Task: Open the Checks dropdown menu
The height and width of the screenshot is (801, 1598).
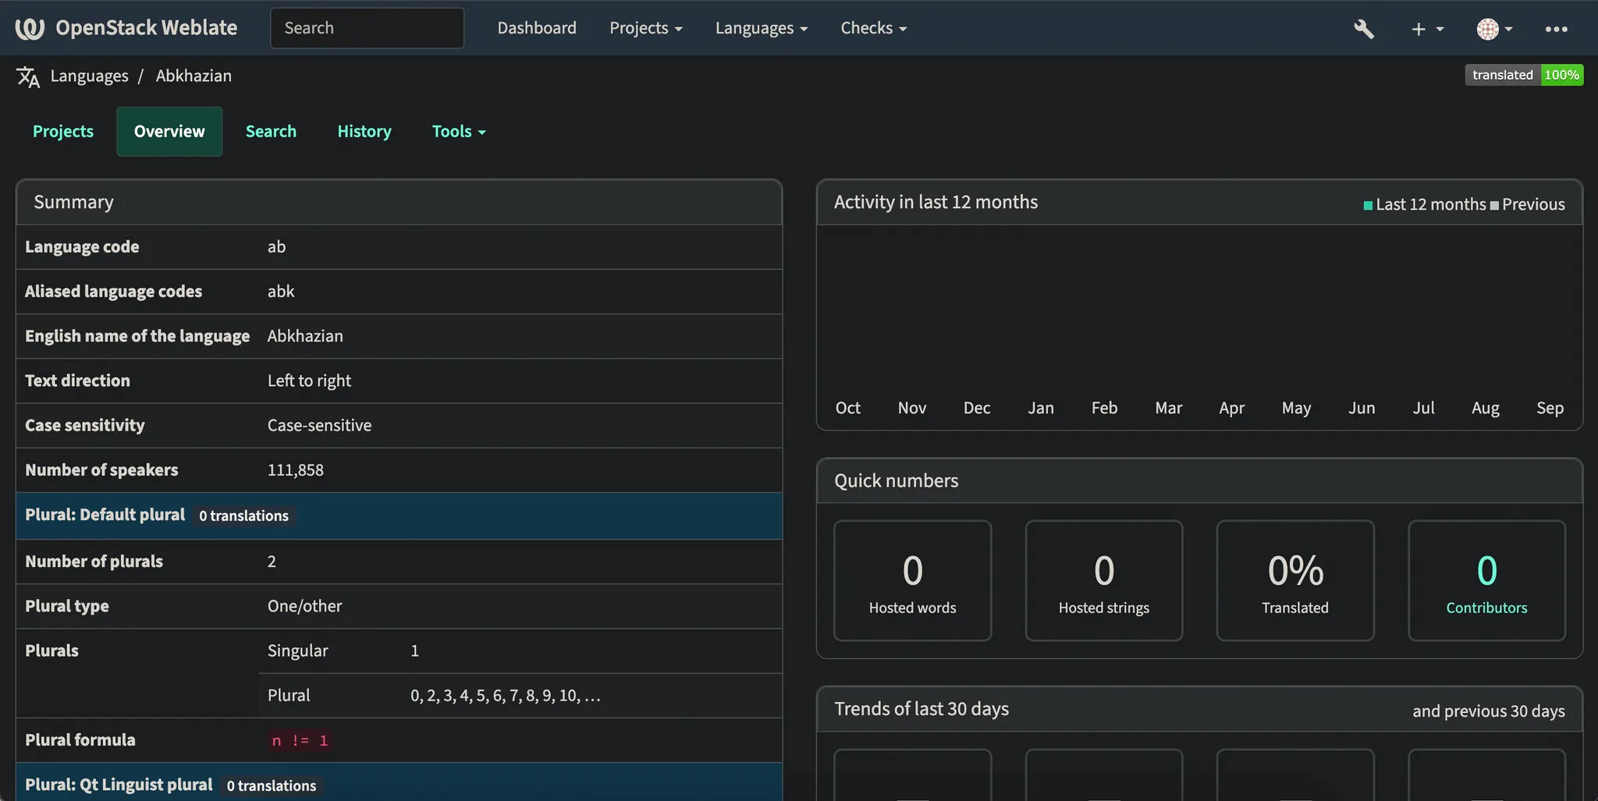Action: pos(873,28)
